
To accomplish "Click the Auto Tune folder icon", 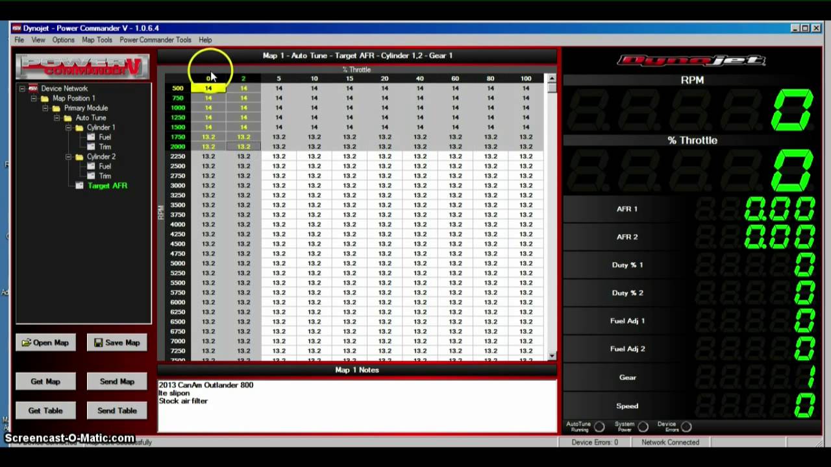I will click(x=68, y=118).
